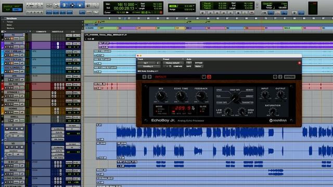Select Cheap Tape echo style label

click(x=235, y=90)
